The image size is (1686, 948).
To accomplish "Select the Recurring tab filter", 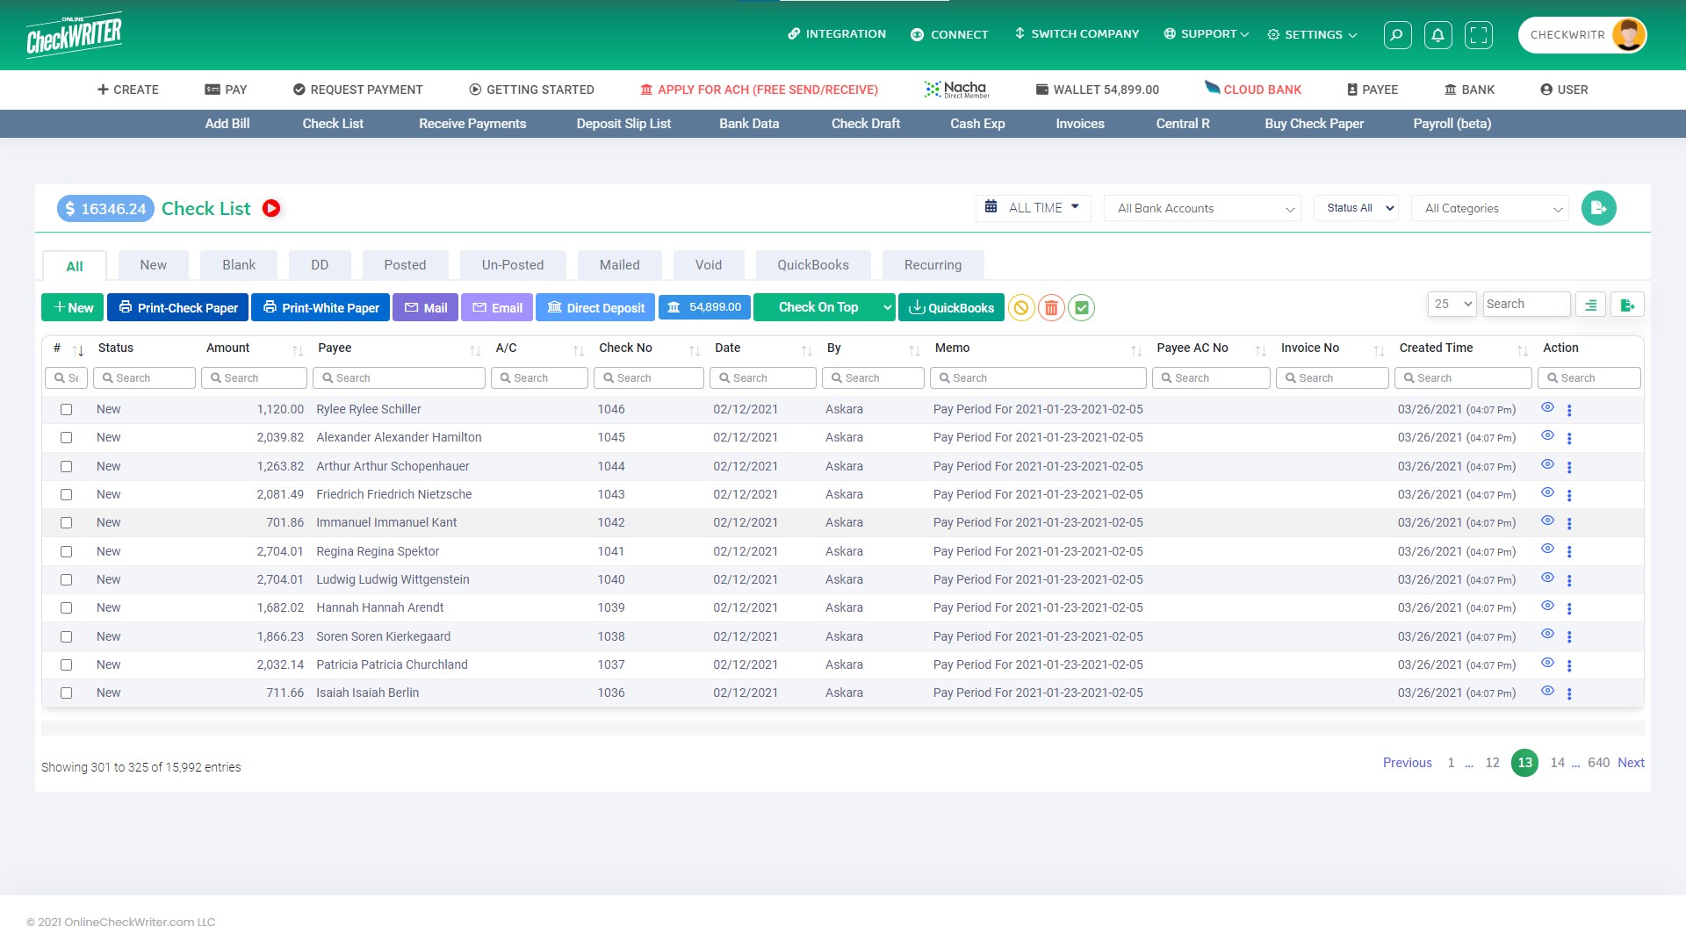I will [x=933, y=264].
